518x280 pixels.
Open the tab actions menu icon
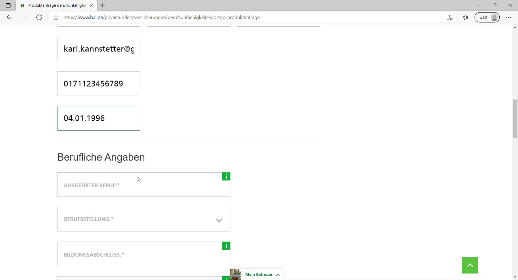point(8,5)
